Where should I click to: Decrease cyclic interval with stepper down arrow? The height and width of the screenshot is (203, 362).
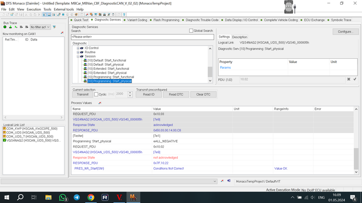(x=130, y=96)
